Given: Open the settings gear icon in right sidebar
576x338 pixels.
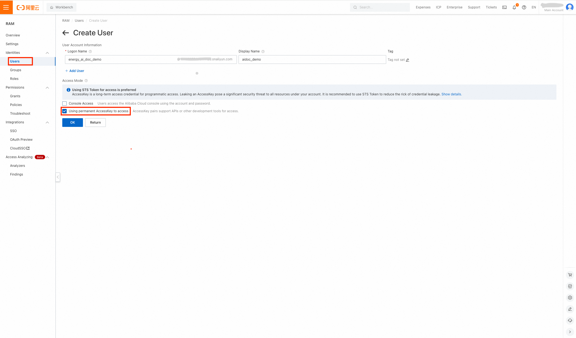Looking at the screenshot, I should (570, 297).
